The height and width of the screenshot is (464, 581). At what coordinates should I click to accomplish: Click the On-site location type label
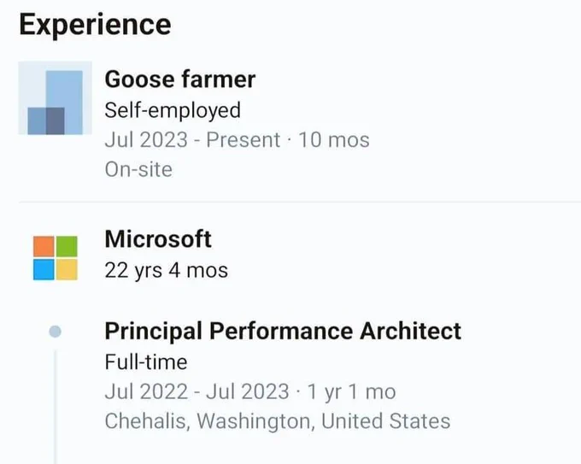(138, 169)
